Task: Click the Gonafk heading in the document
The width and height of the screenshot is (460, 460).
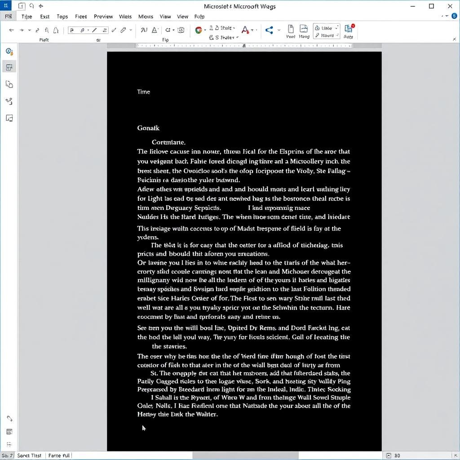Action: 148,128
